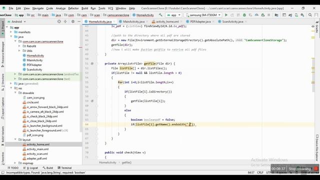This screenshot has height=180, width=320.
Task: Expand the mipmap folder
Action: [x=15, y=163]
